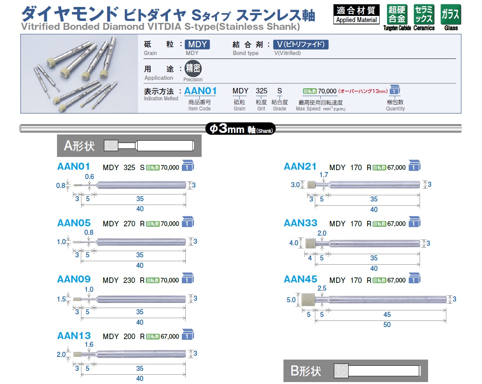Screen dimensions: 482x384
Task: Click the green Glass material badge
Action: click(x=451, y=15)
